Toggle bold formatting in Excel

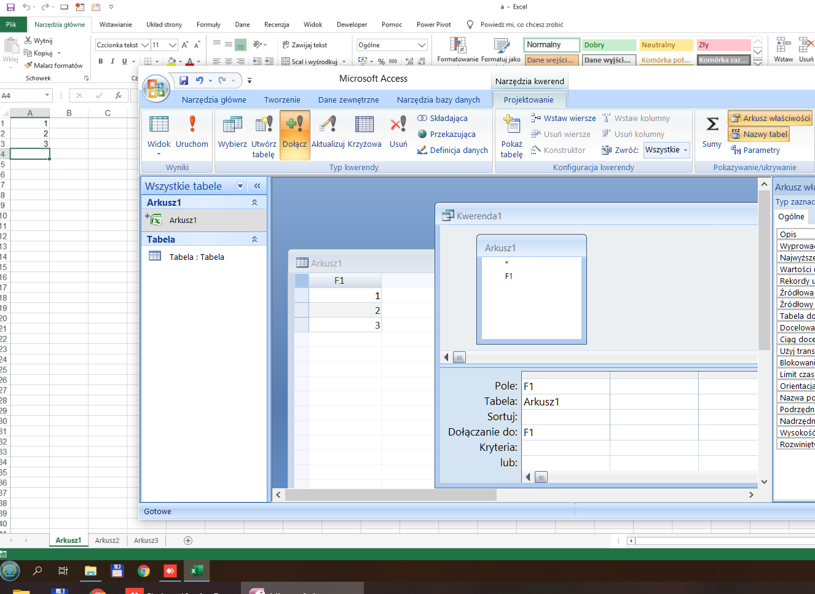[101, 61]
